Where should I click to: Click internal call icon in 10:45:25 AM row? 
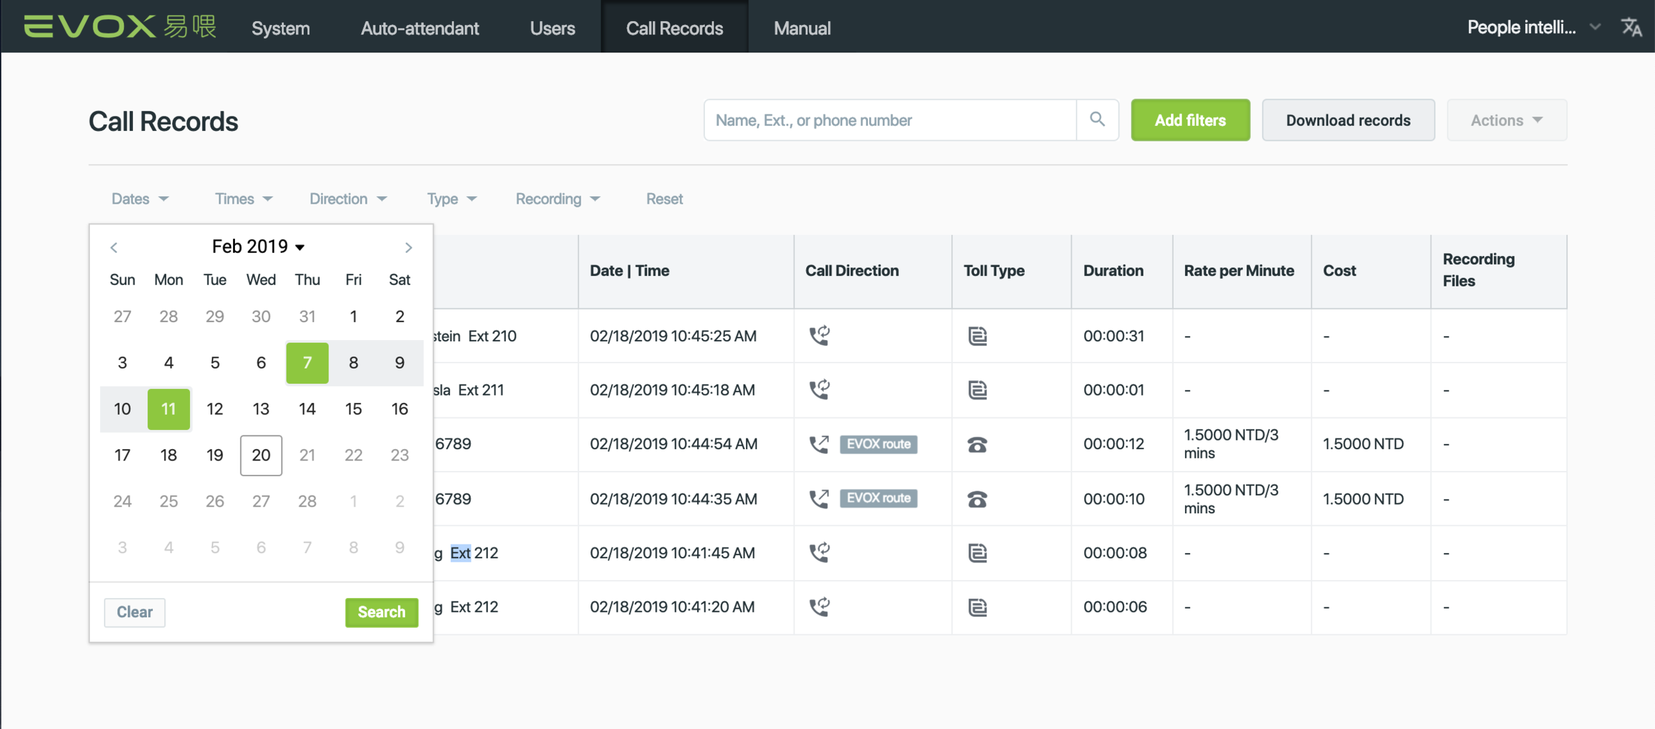pyautogui.click(x=820, y=335)
